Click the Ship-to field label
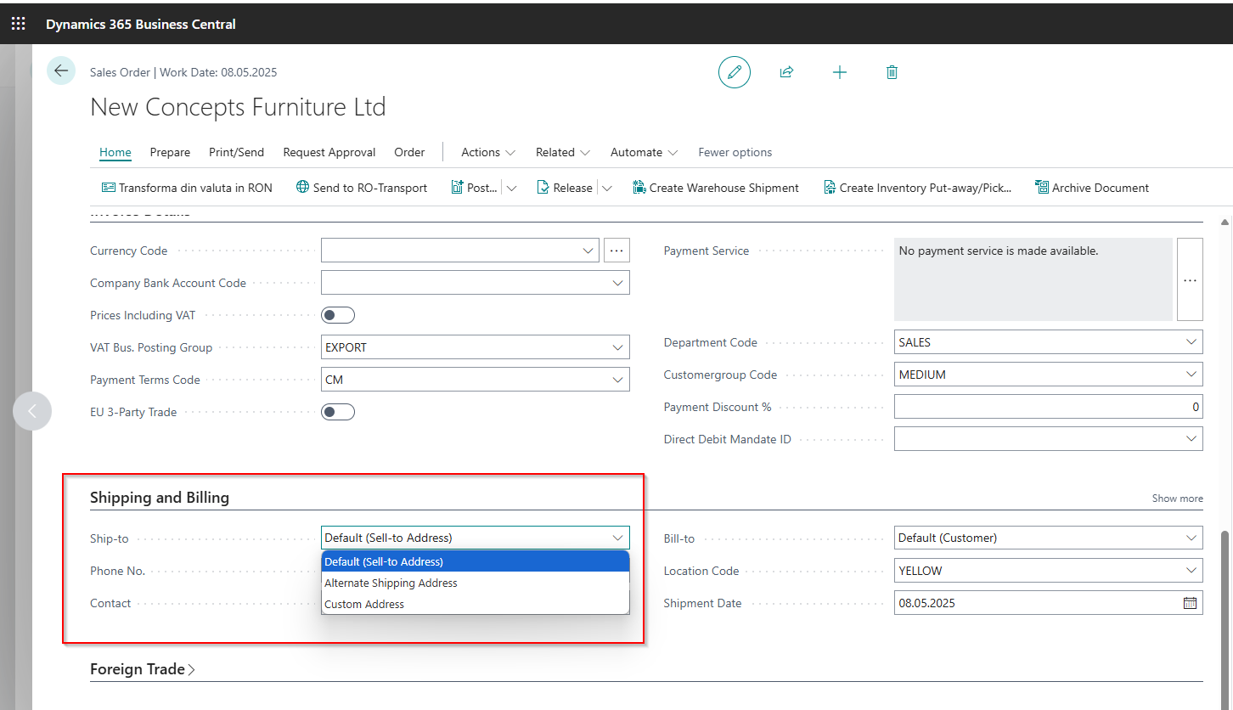1233x710 pixels. (x=110, y=538)
